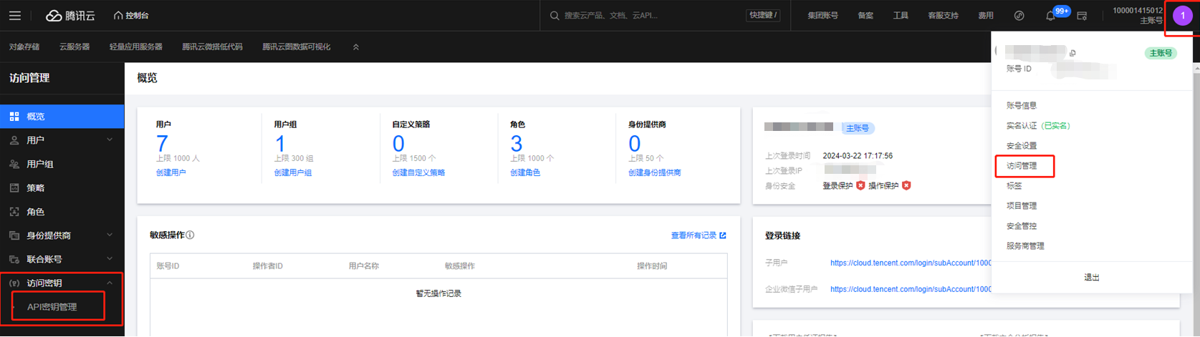Click copy icon beside account name
This screenshot has width=1200, height=337.
pyautogui.click(x=1072, y=53)
